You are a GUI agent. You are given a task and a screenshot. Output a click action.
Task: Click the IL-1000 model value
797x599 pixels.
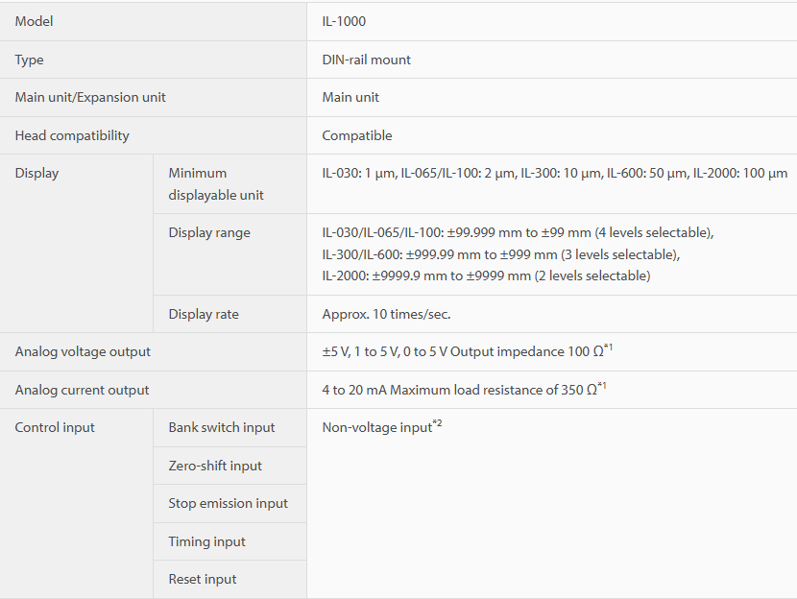click(x=344, y=21)
